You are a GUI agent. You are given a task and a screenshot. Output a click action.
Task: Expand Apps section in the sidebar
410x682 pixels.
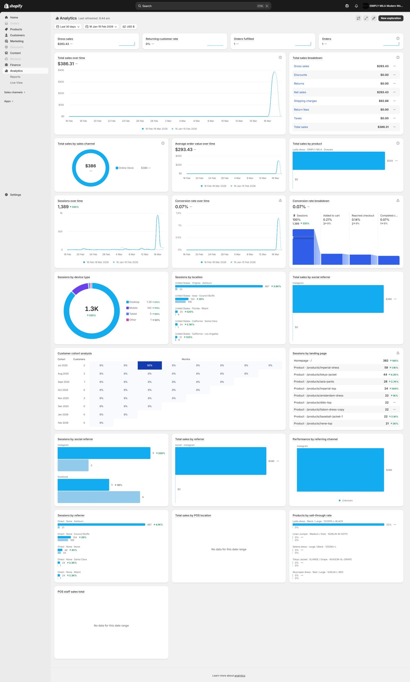[9, 101]
